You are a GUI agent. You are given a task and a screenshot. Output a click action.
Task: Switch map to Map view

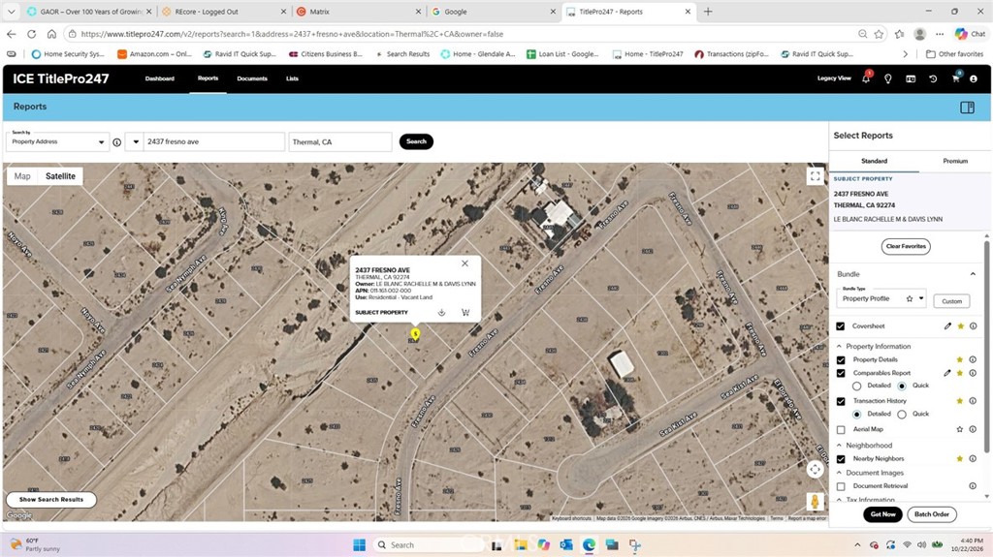click(x=22, y=176)
